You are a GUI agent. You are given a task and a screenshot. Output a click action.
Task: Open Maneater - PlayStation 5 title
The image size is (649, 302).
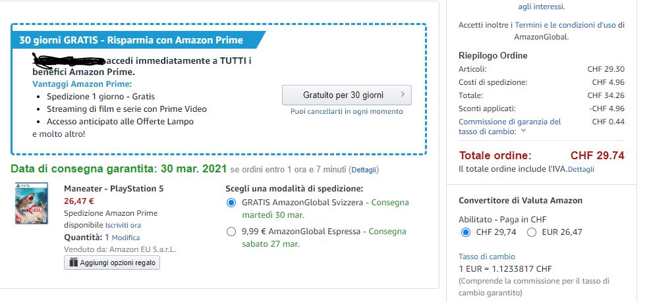[x=113, y=189]
